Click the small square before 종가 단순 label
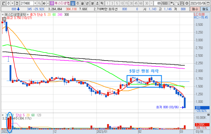 pyautogui.click(x=28, y=14)
